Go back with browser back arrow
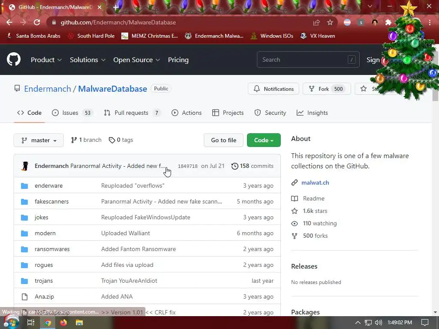The image size is (439, 329). pos(9,22)
